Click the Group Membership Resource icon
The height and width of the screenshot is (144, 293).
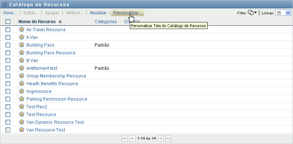click(22, 76)
